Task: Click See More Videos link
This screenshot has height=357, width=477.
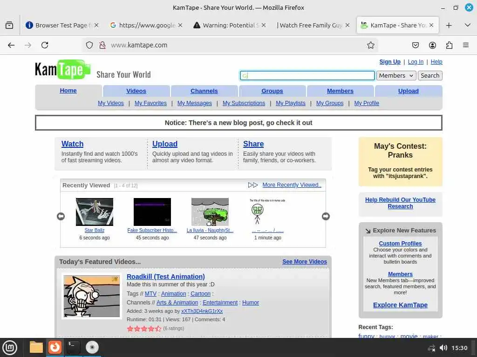Action: (305, 261)
